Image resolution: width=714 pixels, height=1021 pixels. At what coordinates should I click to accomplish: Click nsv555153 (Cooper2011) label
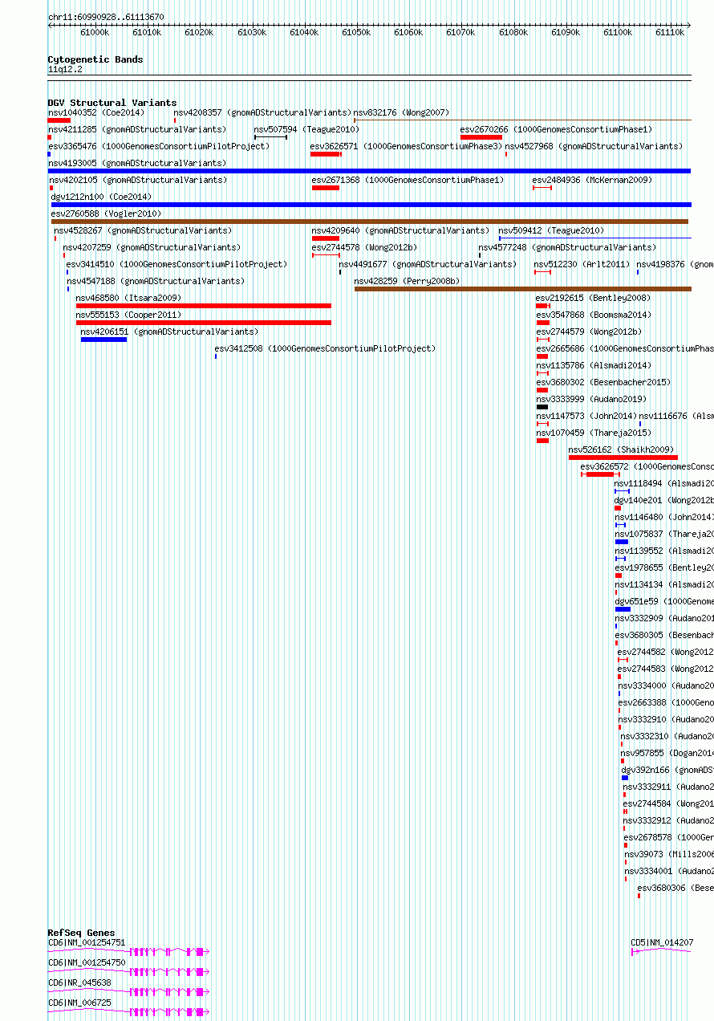(x=128, y=315)
